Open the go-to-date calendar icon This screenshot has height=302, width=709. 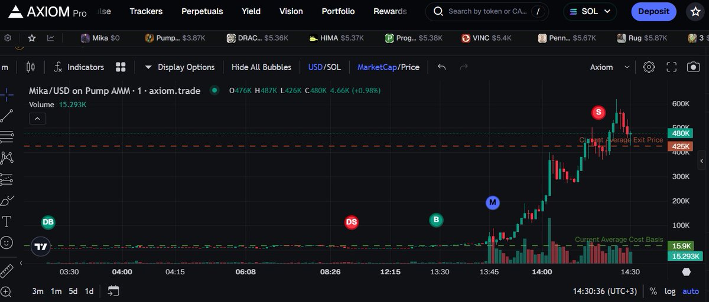[x=113, y=291]
